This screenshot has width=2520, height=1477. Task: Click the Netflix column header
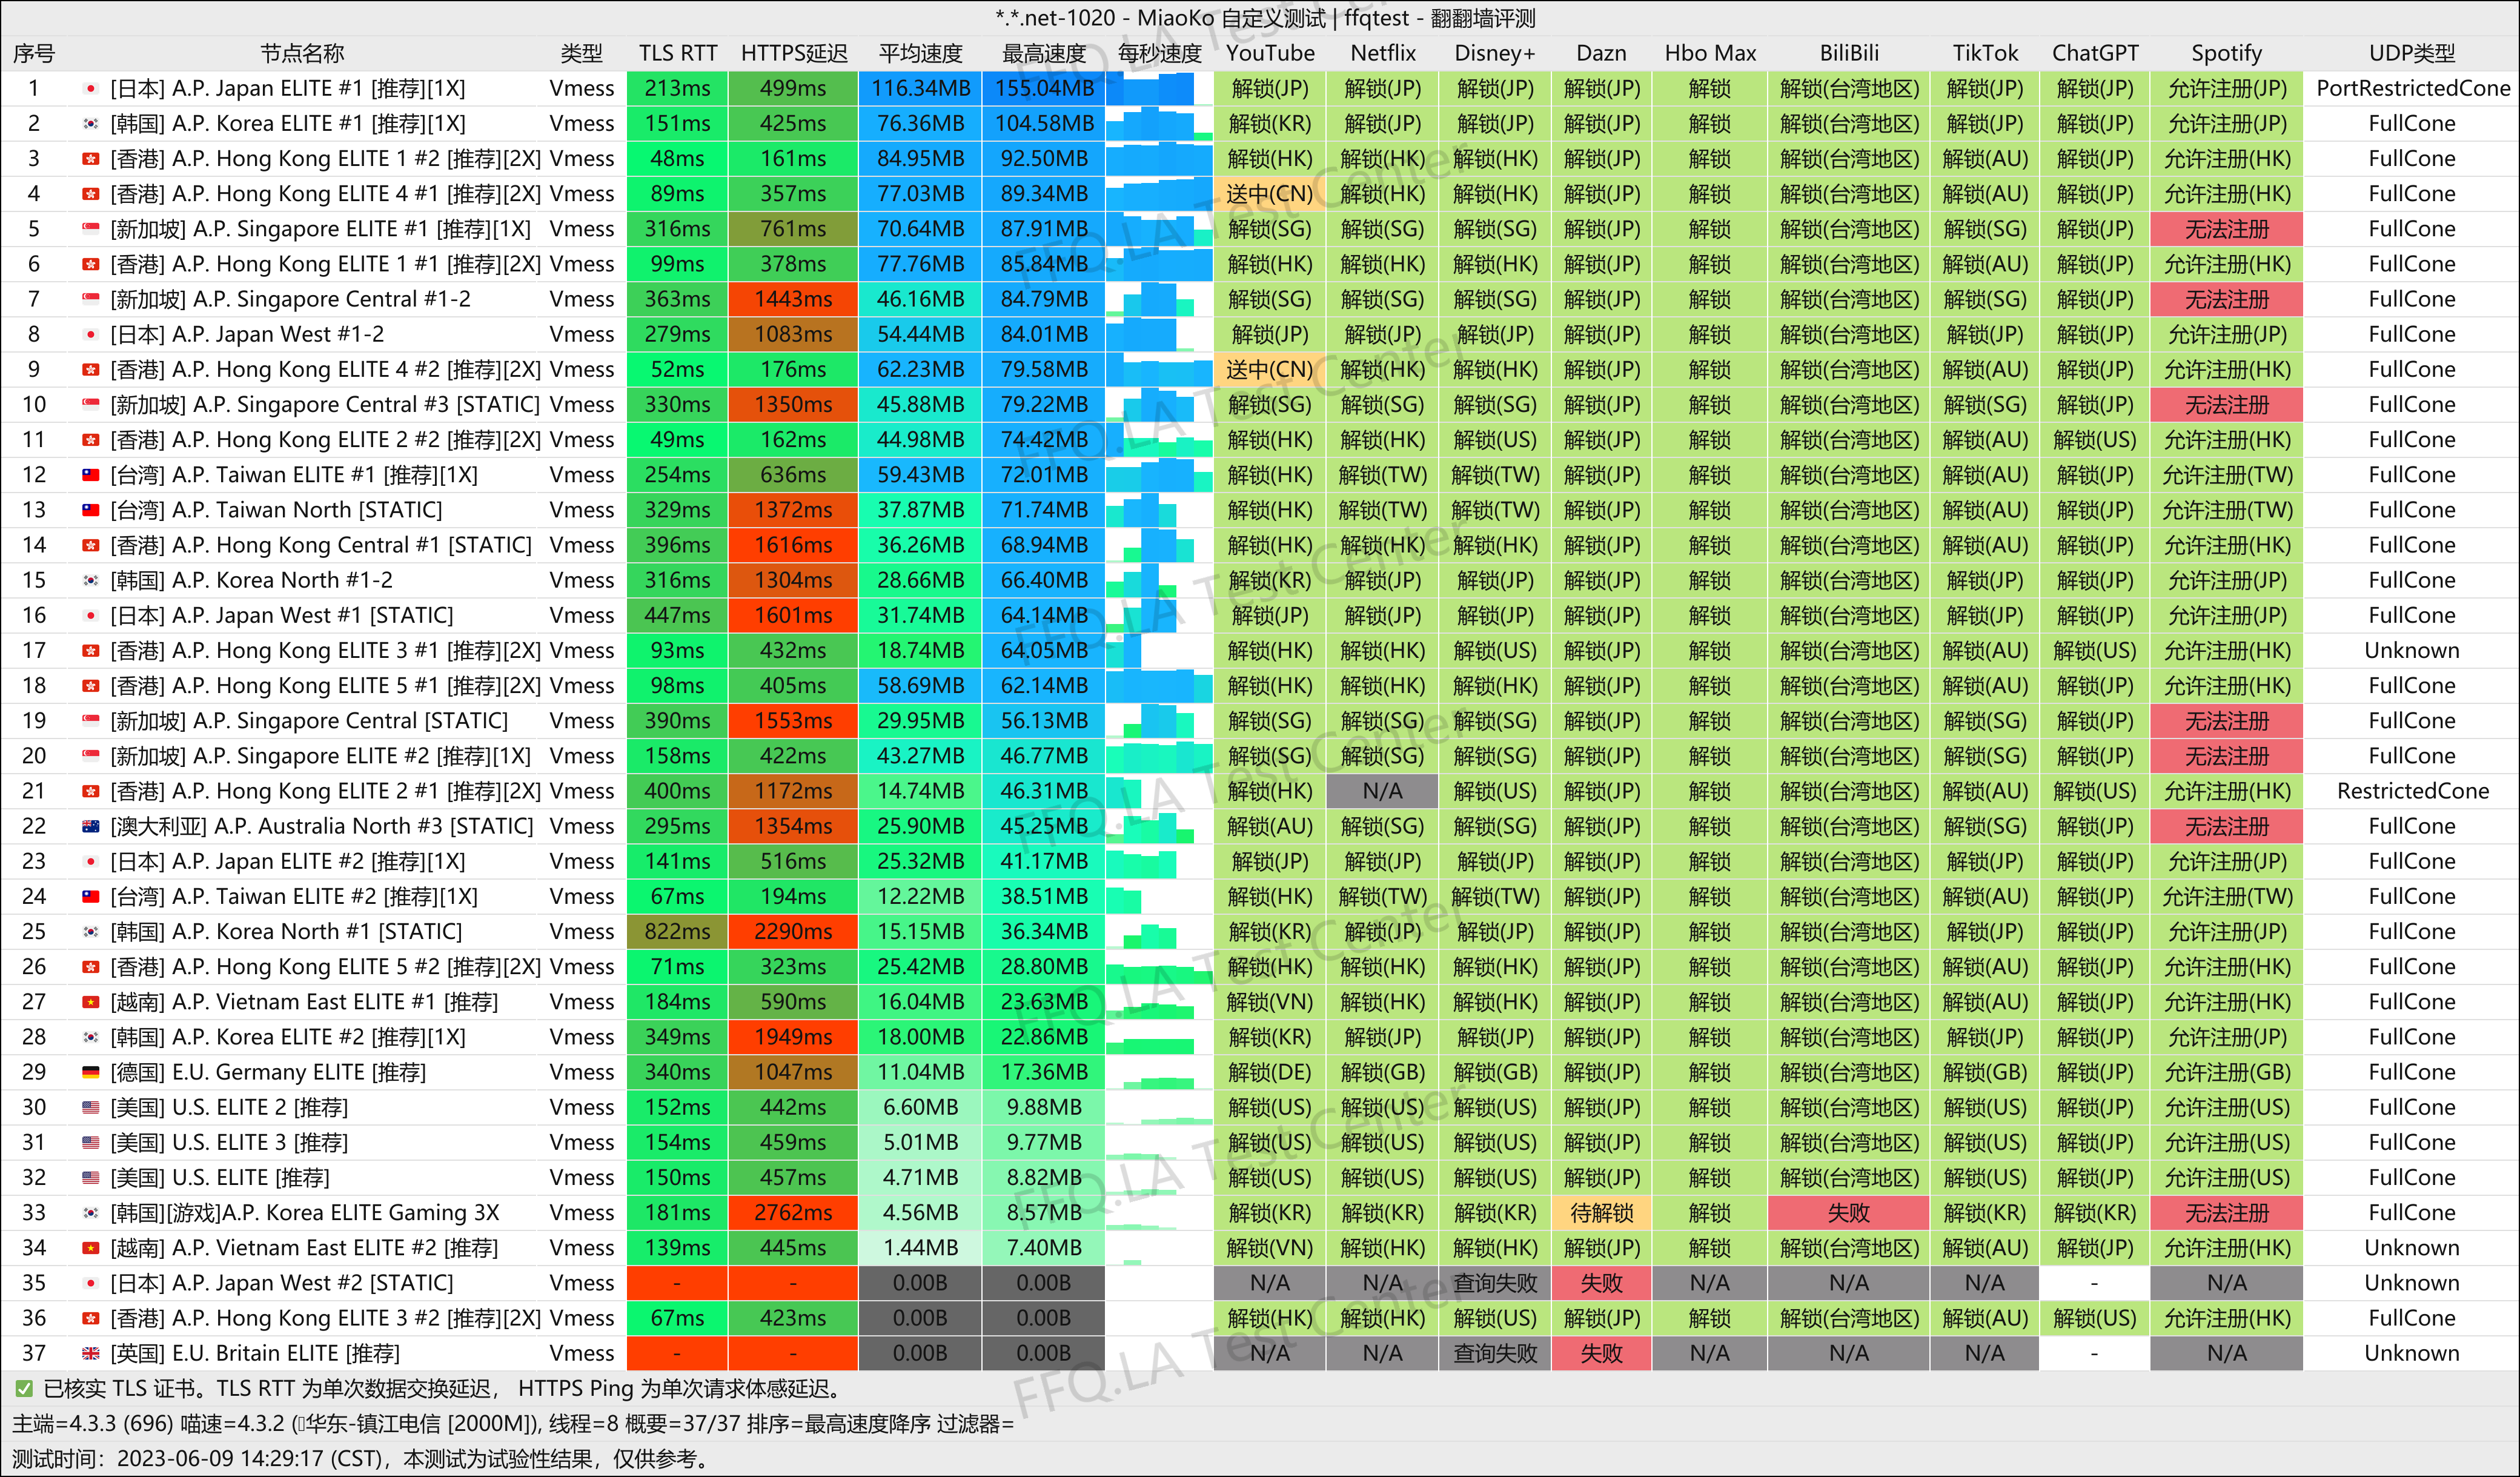[1383, 53]
